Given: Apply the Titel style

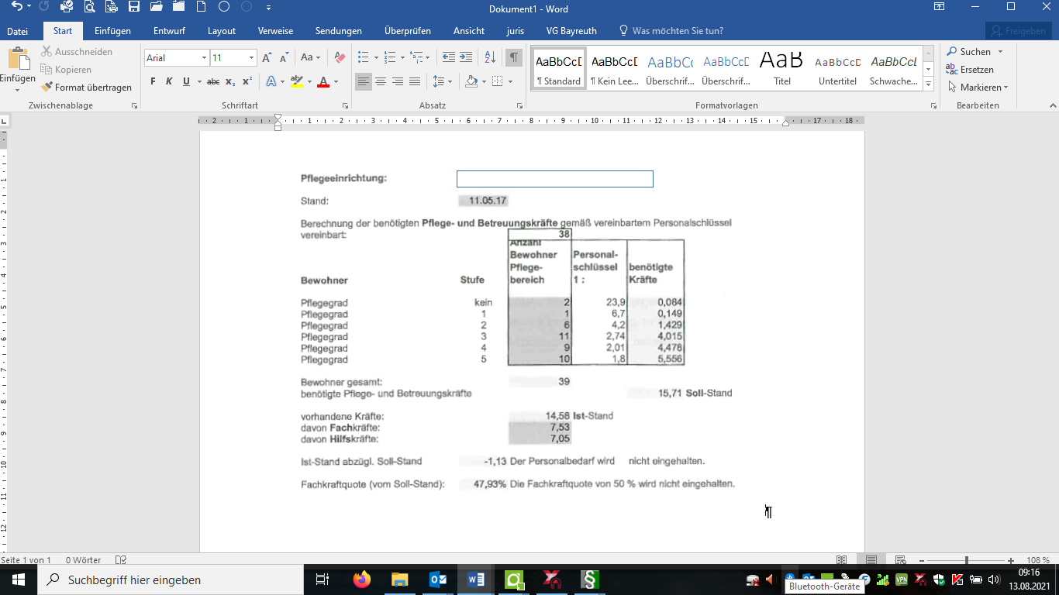Looking at the screenshot, I should pos(782,68).
